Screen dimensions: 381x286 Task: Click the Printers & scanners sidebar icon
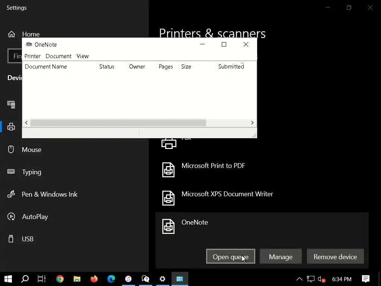[x=11, y=127]
